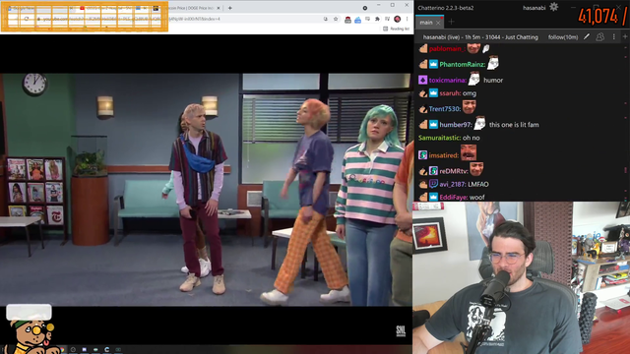Click the blue C-shaped icon in taskbar

click(x=107, y=350)
